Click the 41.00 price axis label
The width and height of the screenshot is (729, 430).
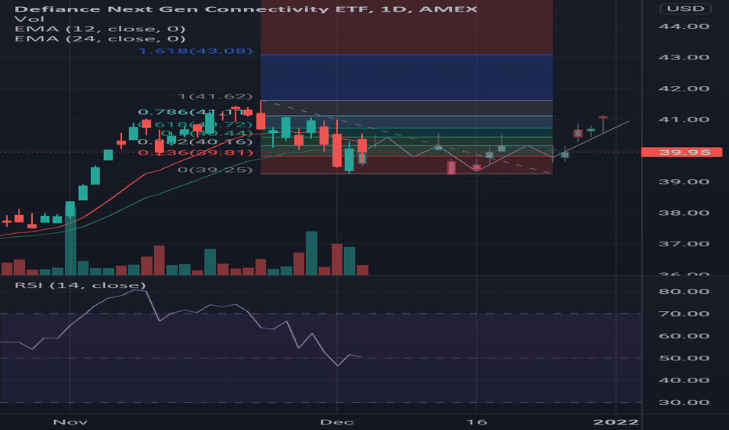coord(684,120)
